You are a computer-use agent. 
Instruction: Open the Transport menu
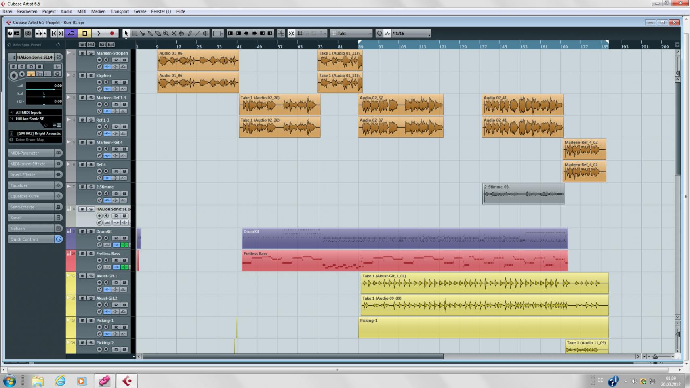(120, 11)
